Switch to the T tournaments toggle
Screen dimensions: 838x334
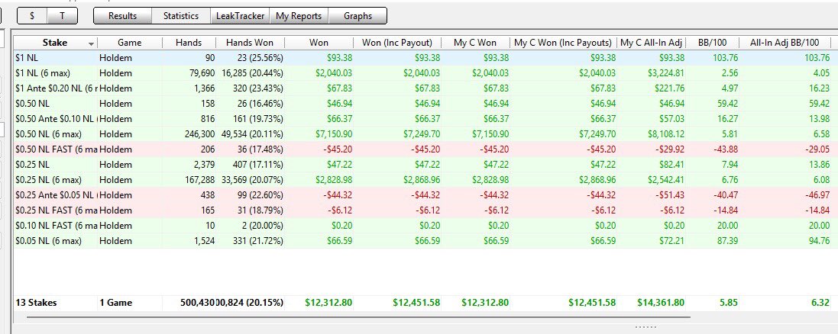click(x=63, y=16)
